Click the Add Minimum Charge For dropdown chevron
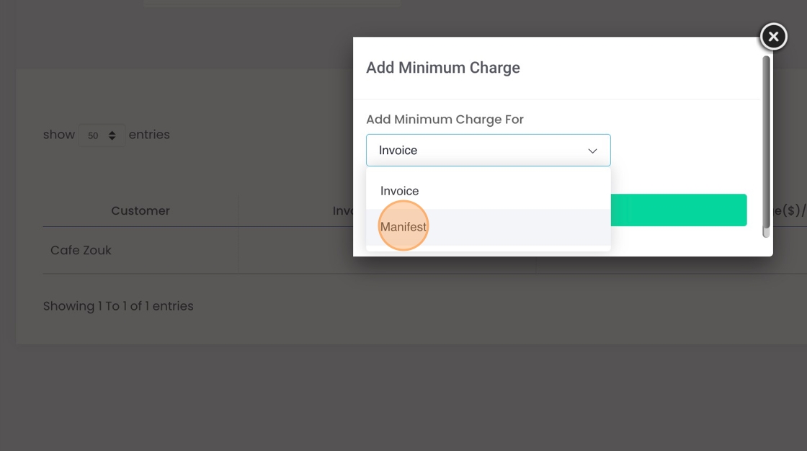Viewport: 807px width, 451px height. [592, 151]
